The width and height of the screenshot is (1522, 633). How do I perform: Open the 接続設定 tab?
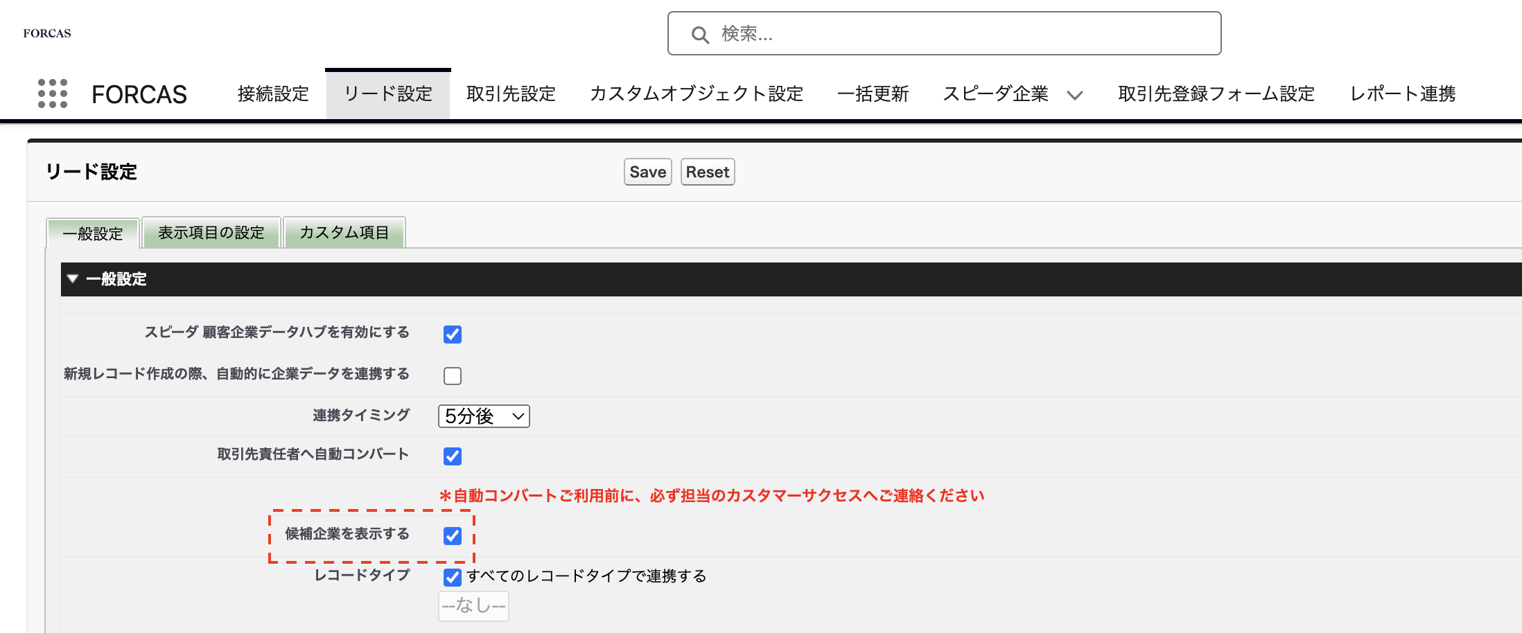(x=273, y=94)
